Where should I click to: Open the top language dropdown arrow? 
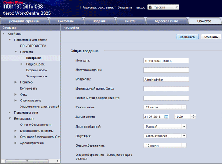coord(176,7)
